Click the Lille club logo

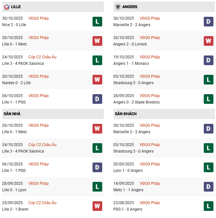pos(6,7)
